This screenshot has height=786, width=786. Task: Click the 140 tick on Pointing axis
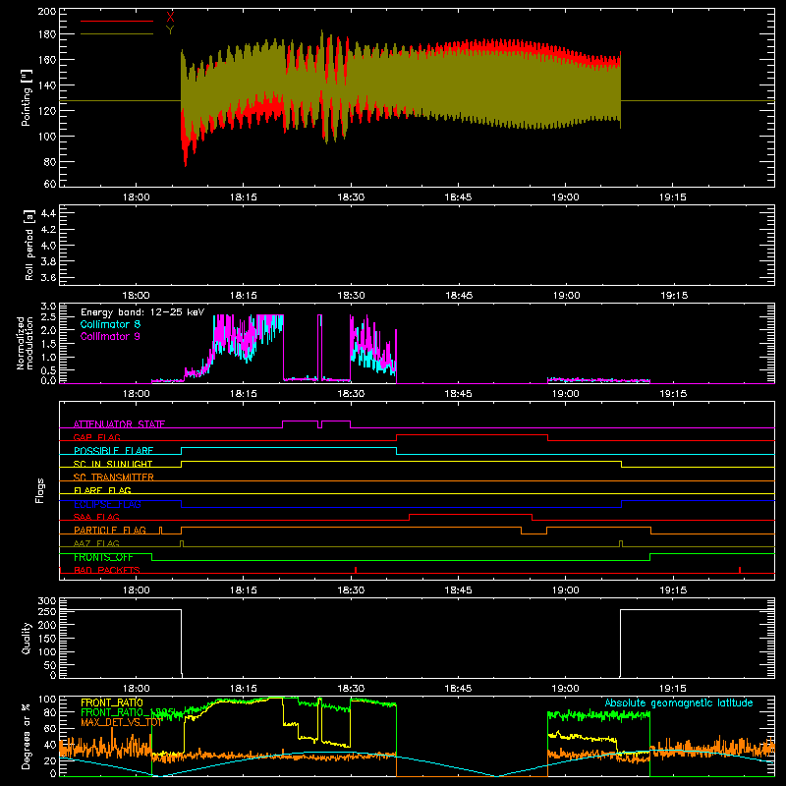[x=46, y=85]
